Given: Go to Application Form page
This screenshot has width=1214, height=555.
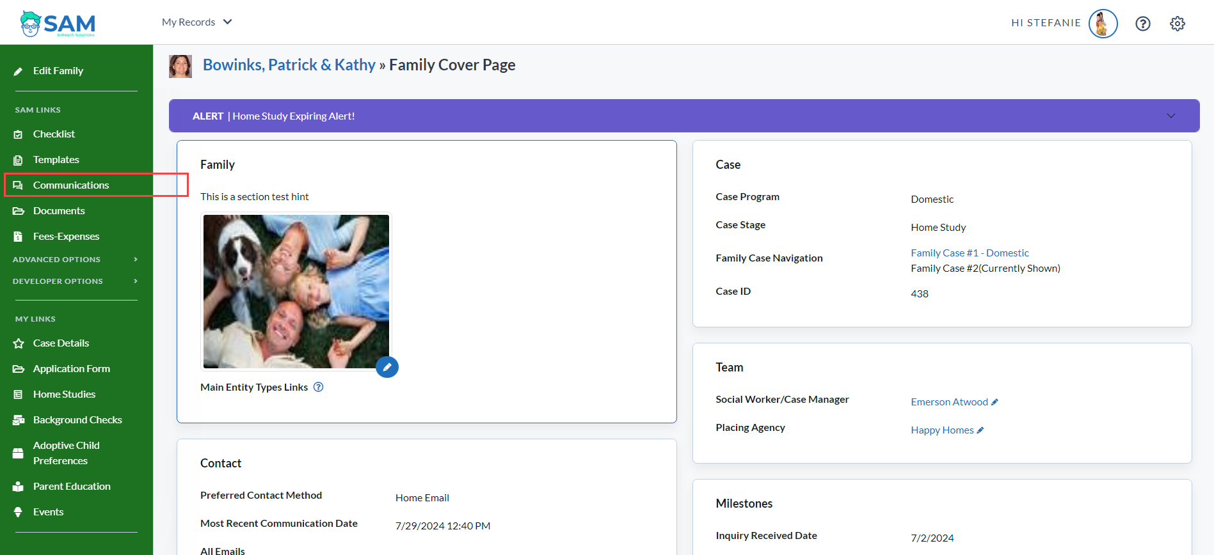Looking at the screenshot, I should tap(72, 369).
